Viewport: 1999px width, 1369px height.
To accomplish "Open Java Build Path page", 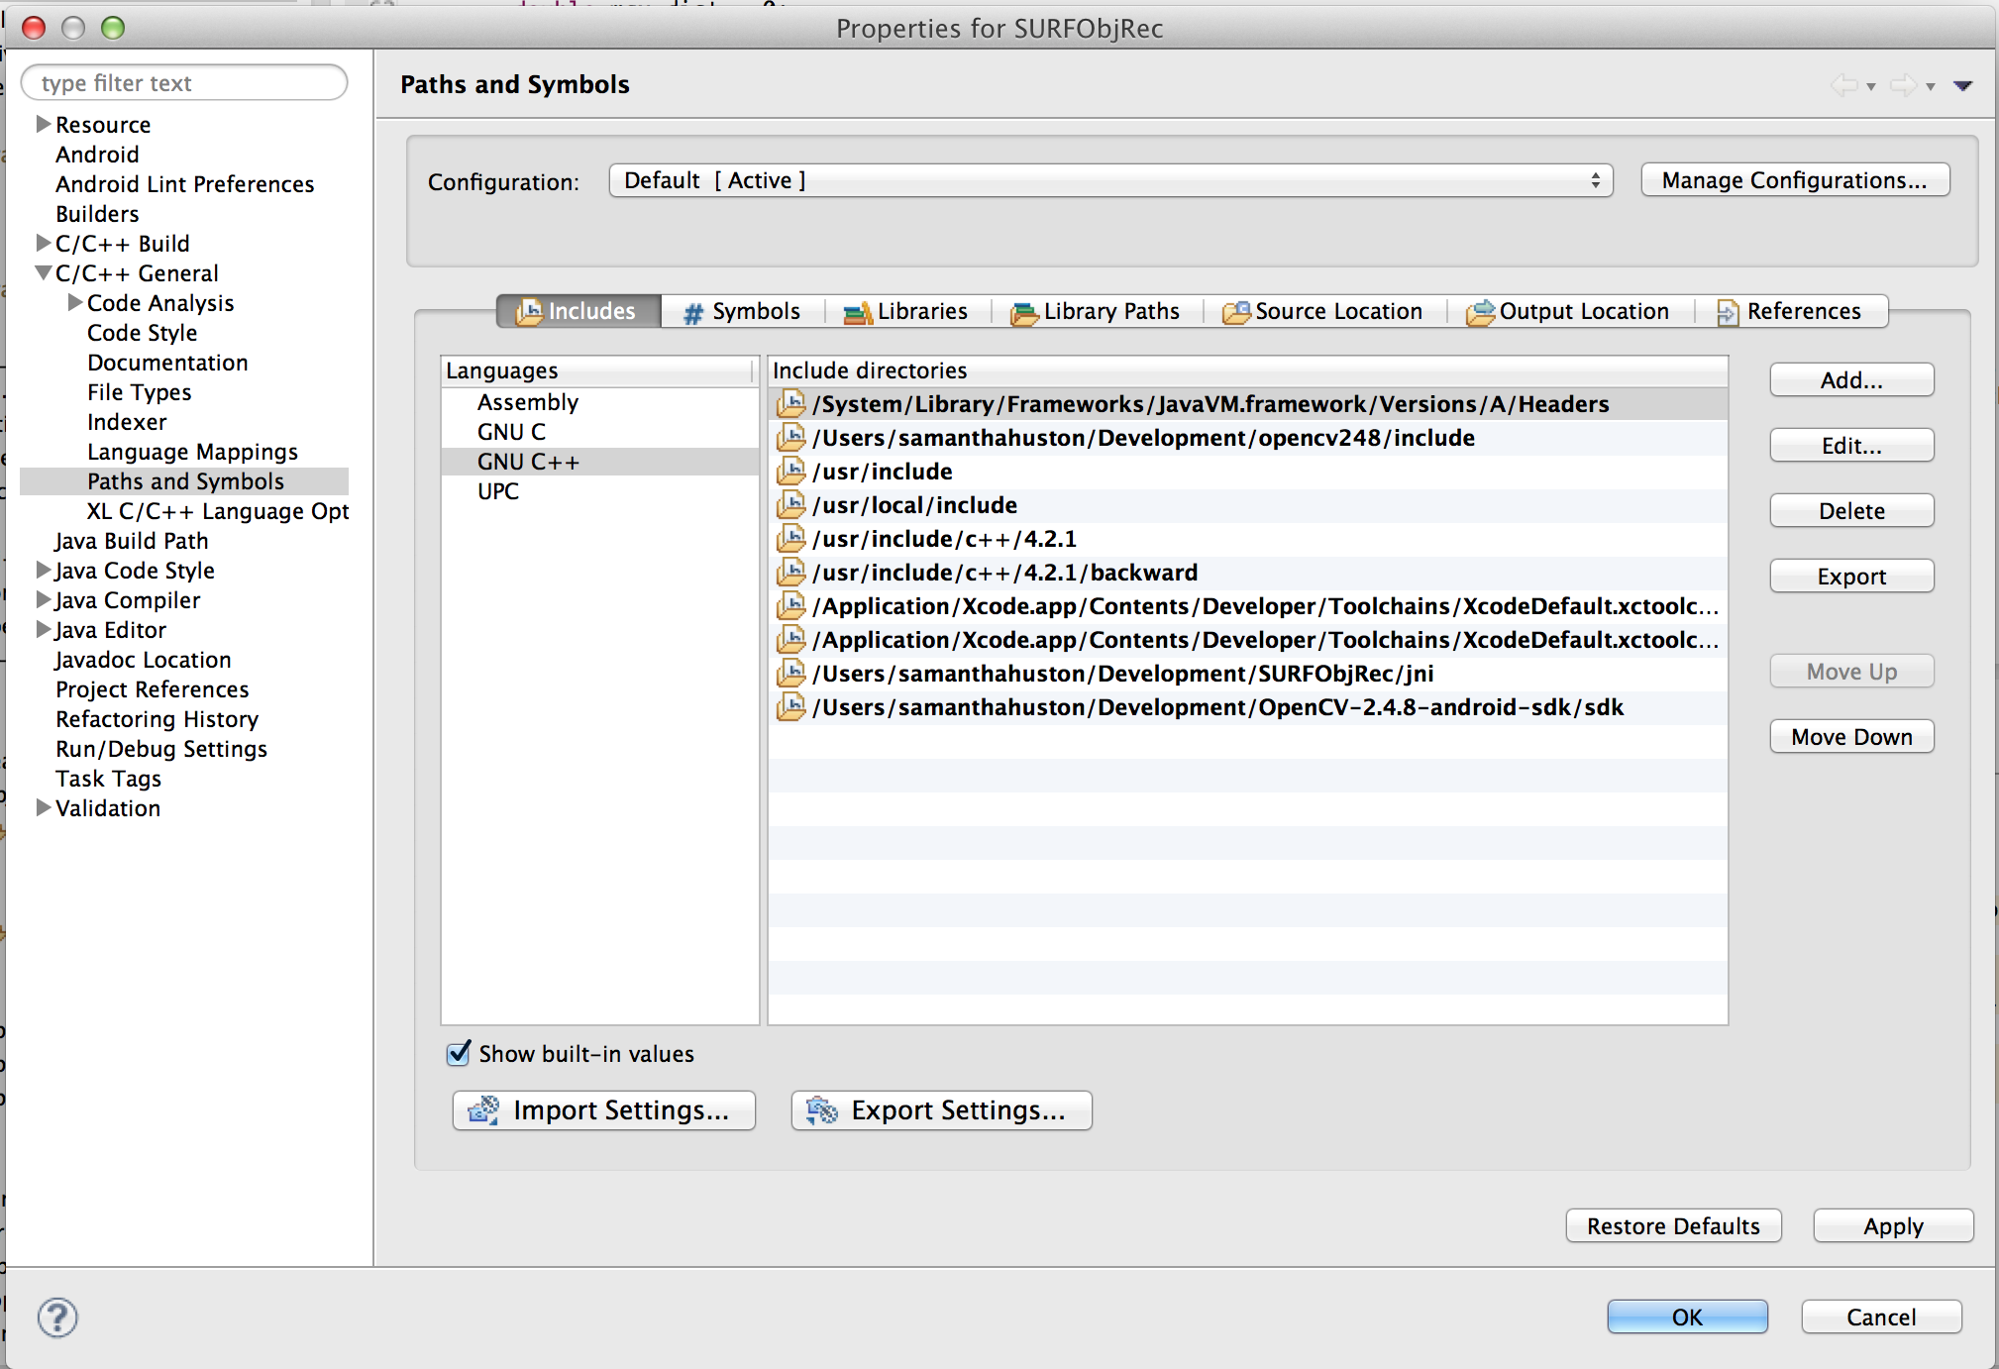I will click(x=132, y=541).
